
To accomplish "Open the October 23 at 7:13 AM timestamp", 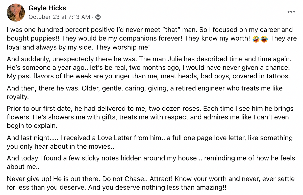I will pos(59,17).
